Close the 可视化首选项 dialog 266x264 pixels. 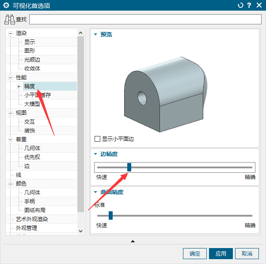coord(258,6)
